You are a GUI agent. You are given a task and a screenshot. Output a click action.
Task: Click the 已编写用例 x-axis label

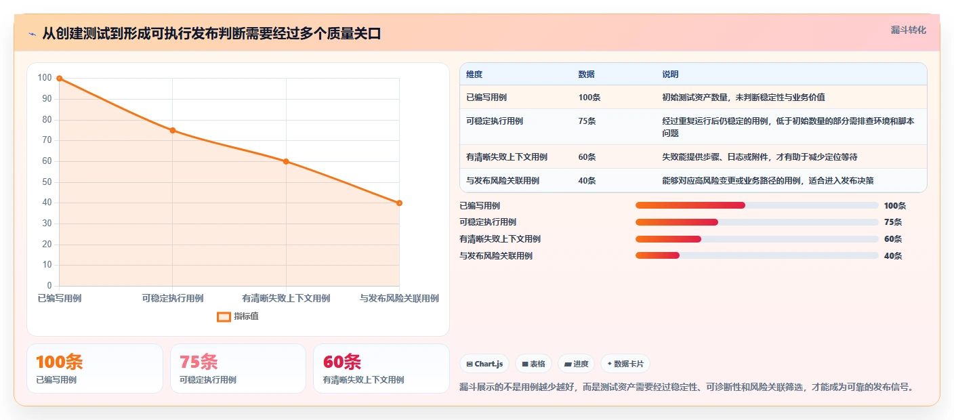60,298
